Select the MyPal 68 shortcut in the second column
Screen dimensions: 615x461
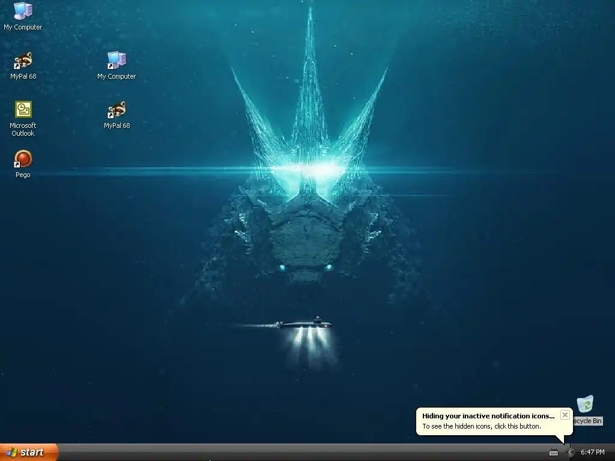(x=117, y=115)
